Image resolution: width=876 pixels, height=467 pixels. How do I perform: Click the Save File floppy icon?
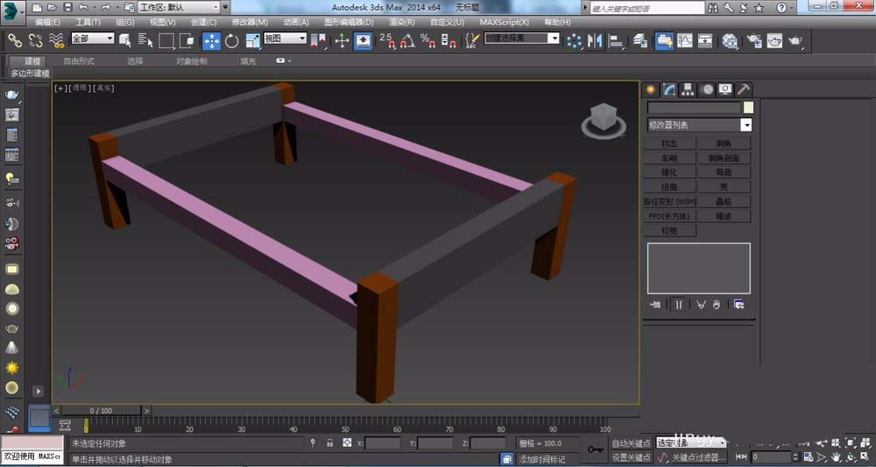click(x=67, y=8)
